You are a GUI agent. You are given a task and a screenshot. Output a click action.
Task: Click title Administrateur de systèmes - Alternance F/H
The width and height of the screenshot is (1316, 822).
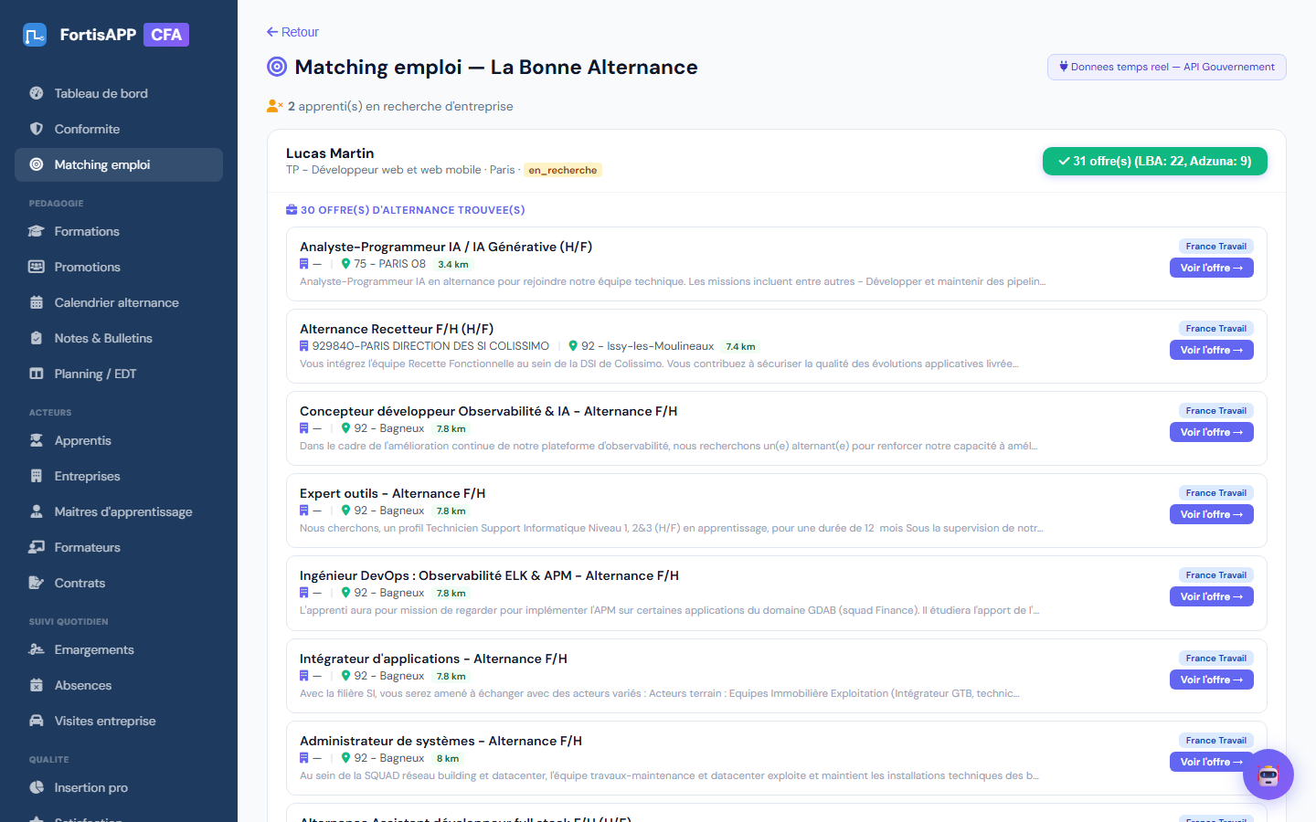tap(440, 741)
